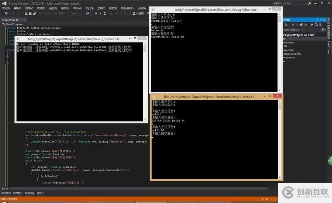This screenshot has width=332, height=203.
Task: Click the restart debugging icon
Action: tap(105, 13)
